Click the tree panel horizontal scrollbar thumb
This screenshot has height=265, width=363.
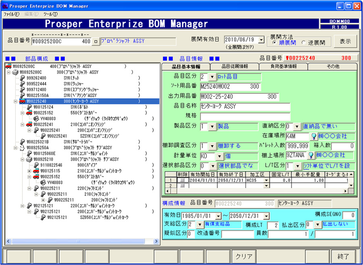78,241
